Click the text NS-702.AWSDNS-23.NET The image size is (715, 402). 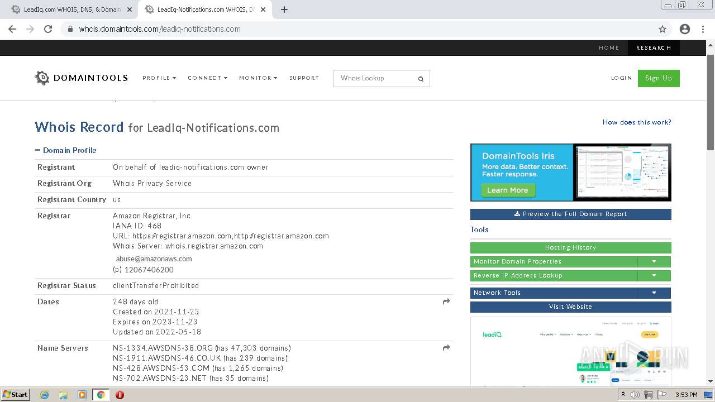click(x=159, y=379)
